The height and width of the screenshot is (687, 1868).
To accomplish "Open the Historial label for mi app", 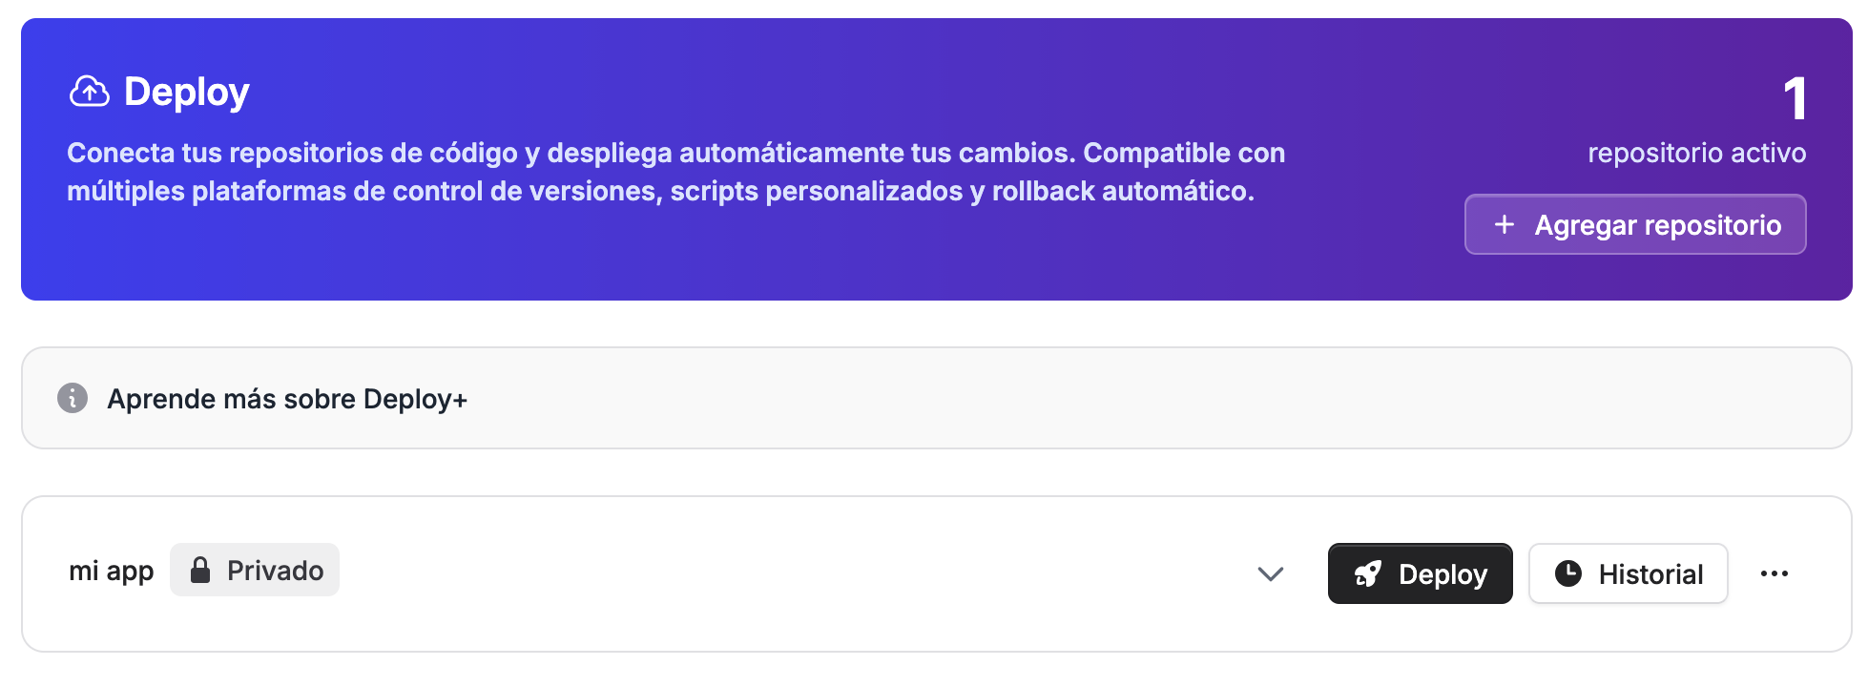I will click(x=1650, y=574).
